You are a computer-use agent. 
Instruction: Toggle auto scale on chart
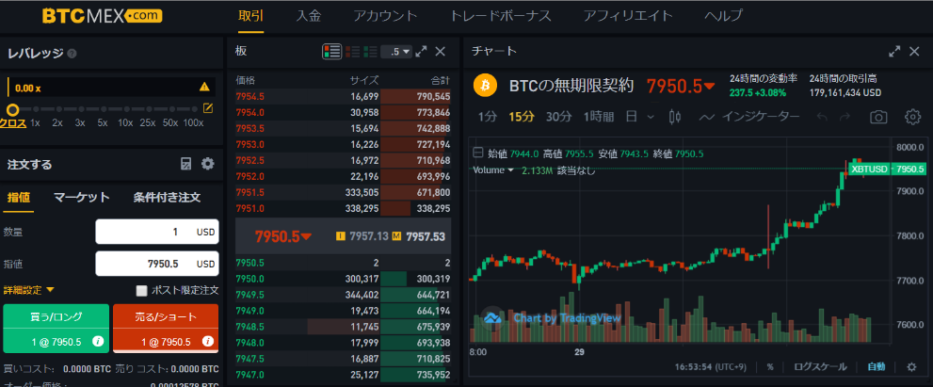876,367
